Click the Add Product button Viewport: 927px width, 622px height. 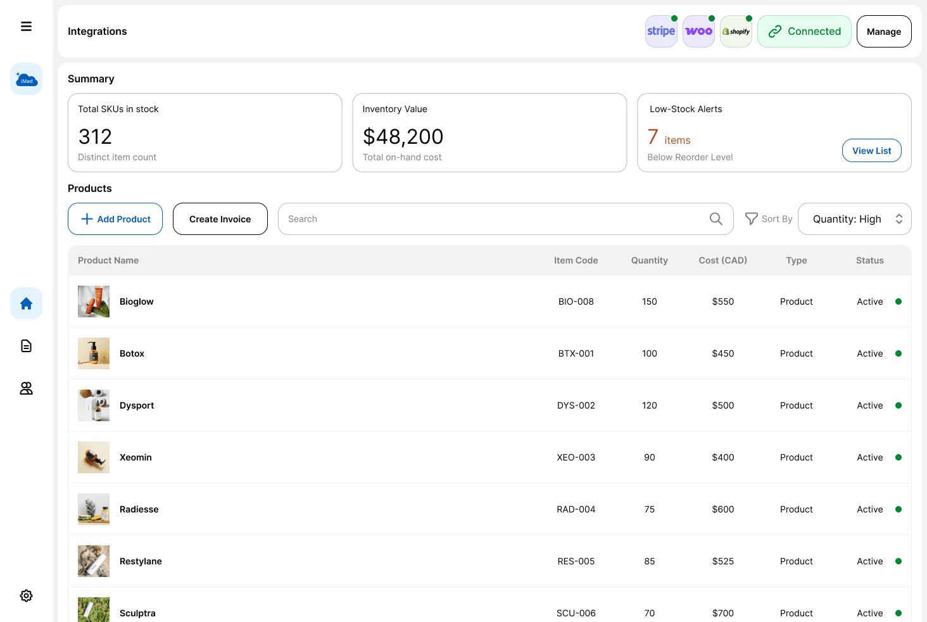[x=115, y=219]
